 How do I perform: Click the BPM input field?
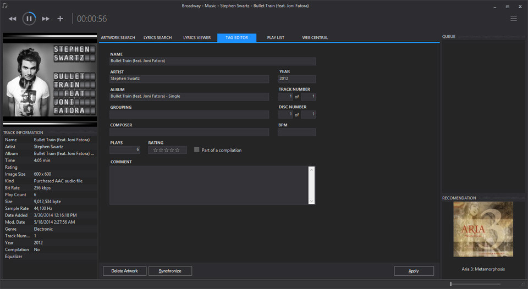tap(296, 132)
